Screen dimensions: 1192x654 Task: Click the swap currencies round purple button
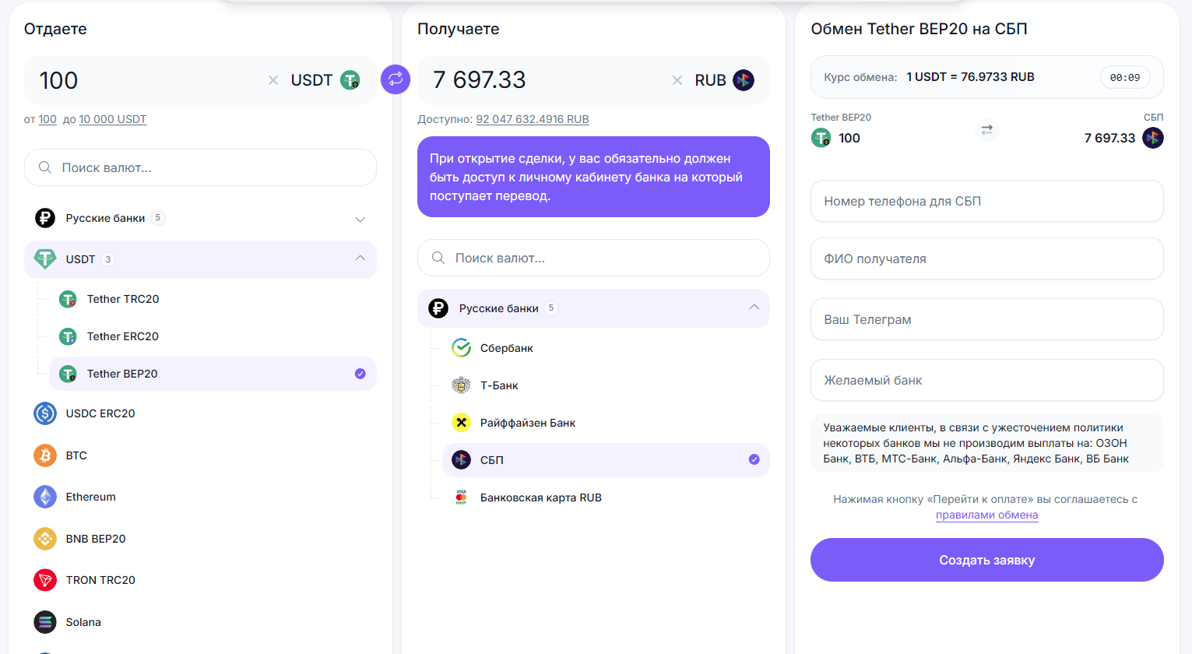click(x=396, y=79)
